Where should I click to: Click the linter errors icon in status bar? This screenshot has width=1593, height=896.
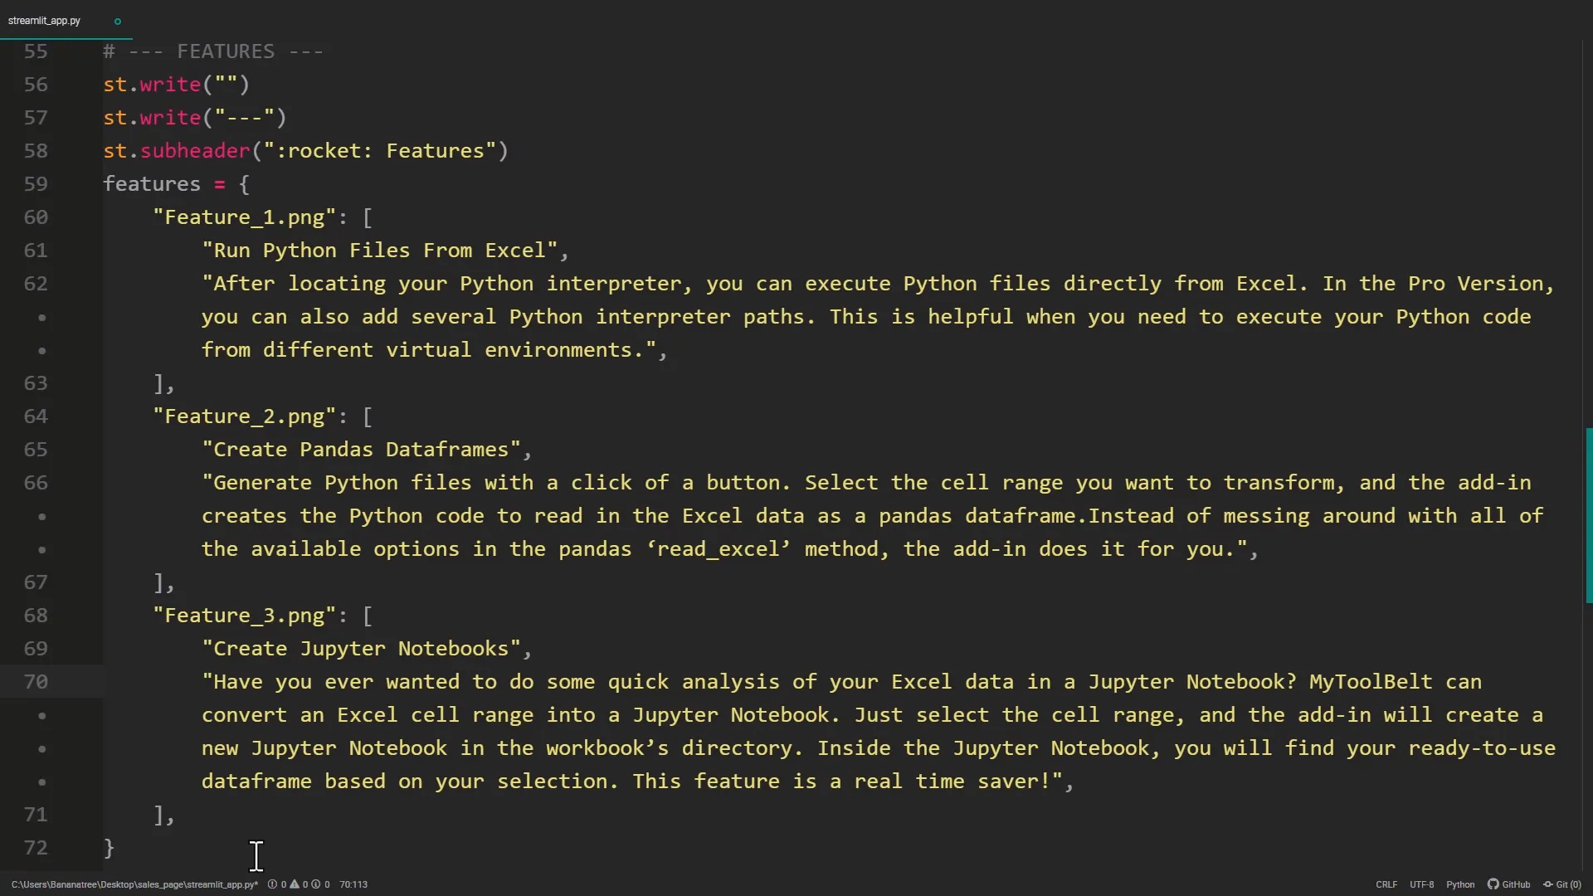273,884
